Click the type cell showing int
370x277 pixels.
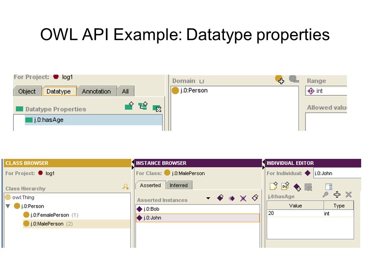(x=339, y=214)
